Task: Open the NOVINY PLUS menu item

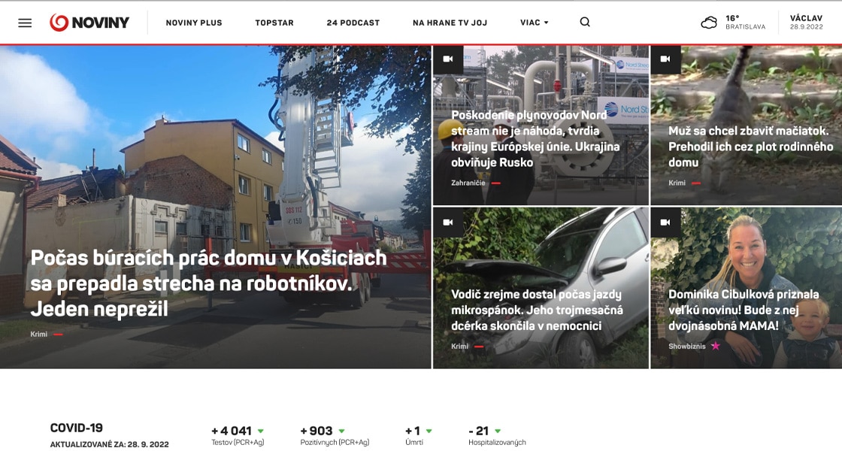Action: pos(194,23)
